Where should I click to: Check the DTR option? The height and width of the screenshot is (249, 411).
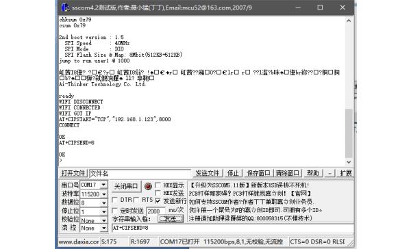(114, 200)
